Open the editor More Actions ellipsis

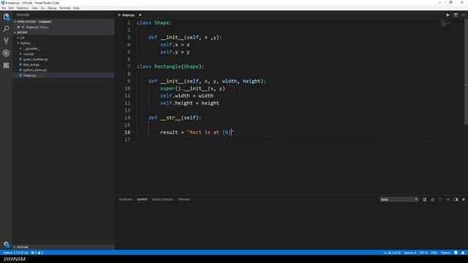tap(464, 15)
